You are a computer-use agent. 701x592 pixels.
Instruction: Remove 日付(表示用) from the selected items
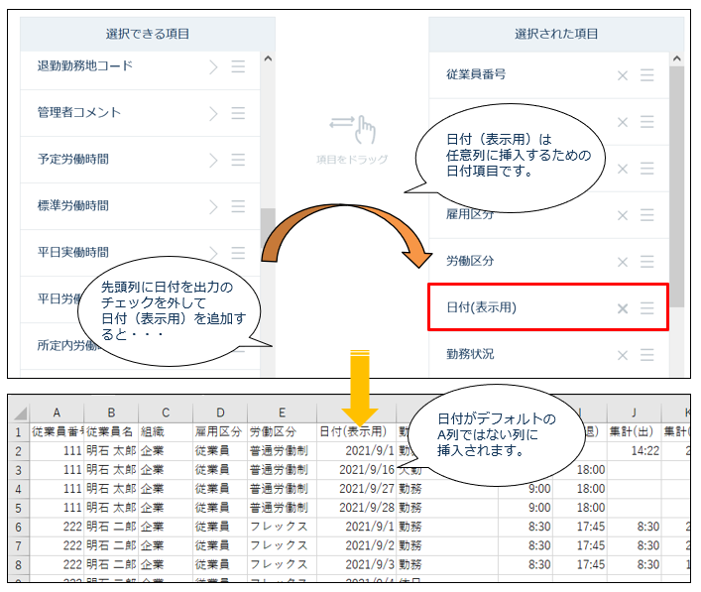(623, 308)
